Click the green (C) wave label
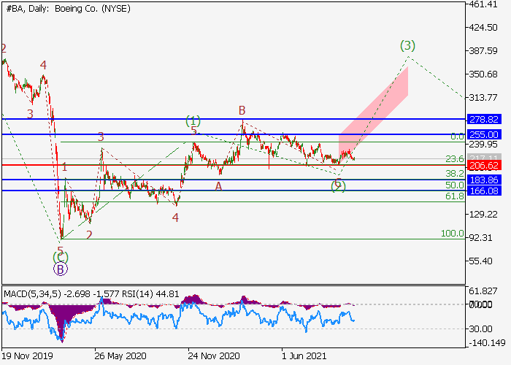The width and height of the screenshot is (511, 365). (x=61, y=258)
